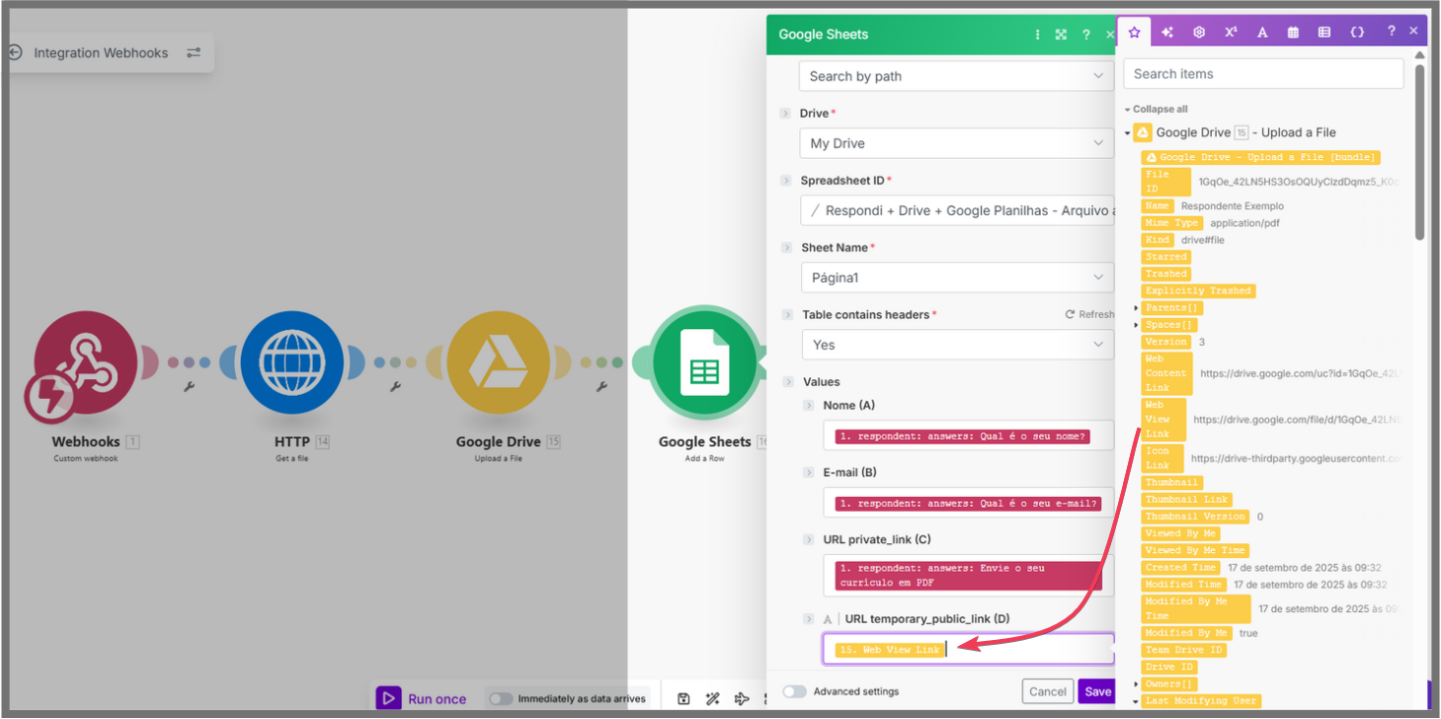Open the My Drive dropdown
This screenshot has width=1441, height=719.
tap(956, 143)
